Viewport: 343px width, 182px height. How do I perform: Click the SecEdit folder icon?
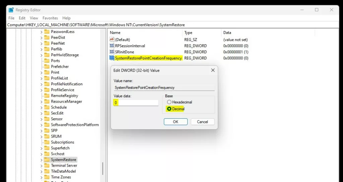pos(47,113)
